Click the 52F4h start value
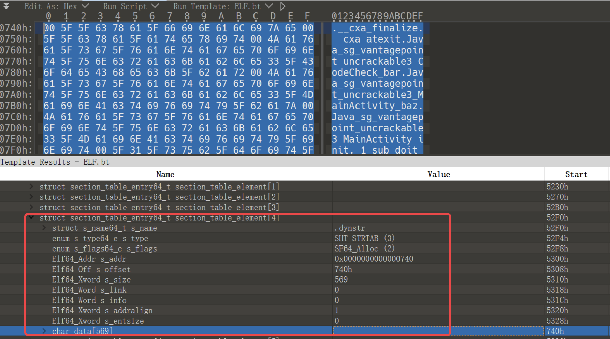 (x=557, y=238)
